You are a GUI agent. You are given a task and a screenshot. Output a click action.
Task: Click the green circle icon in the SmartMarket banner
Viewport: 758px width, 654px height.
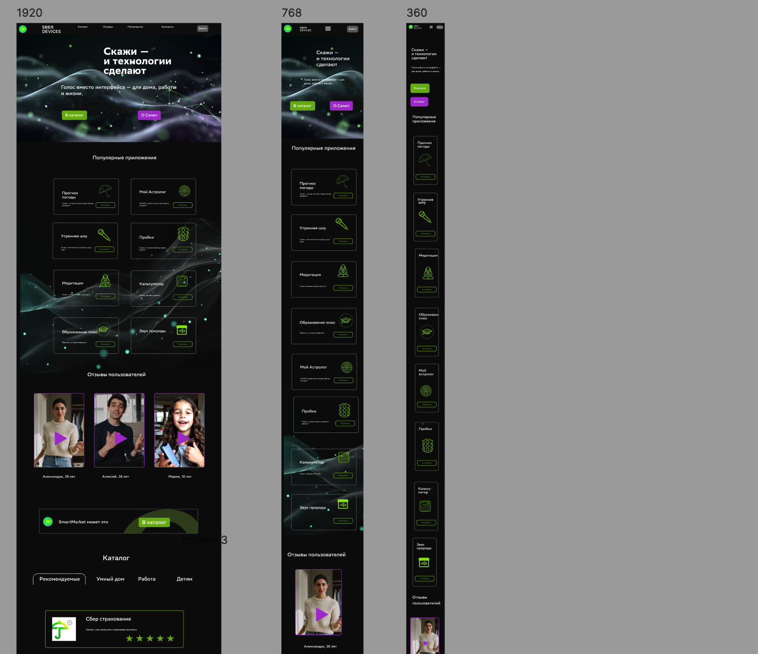(48, 521)
